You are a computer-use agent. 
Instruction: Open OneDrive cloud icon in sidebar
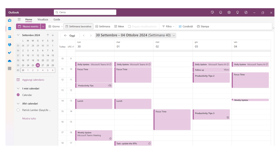pos(10,61)
